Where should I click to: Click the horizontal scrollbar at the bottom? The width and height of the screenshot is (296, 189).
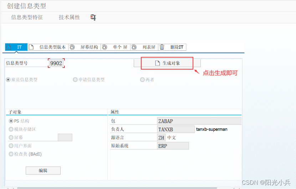point(117,188)
